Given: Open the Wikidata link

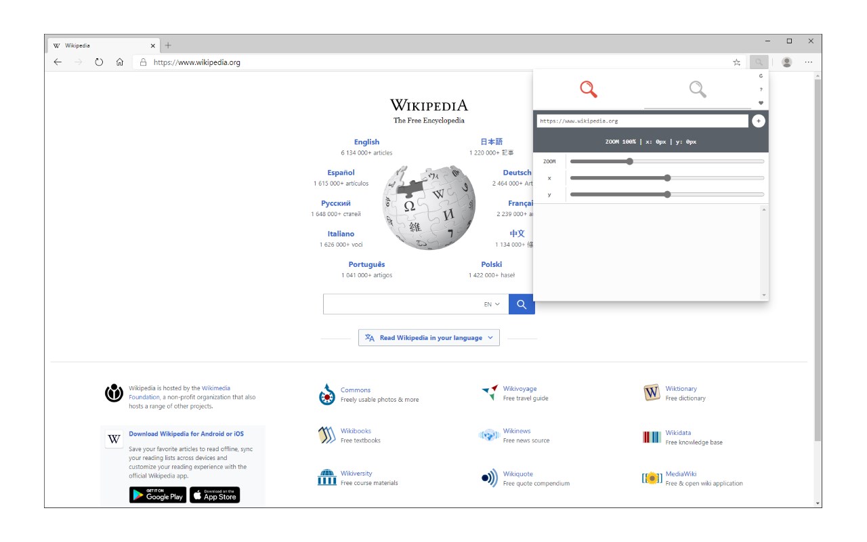Looking at the screenshot, I should click(x=678, y=432).
